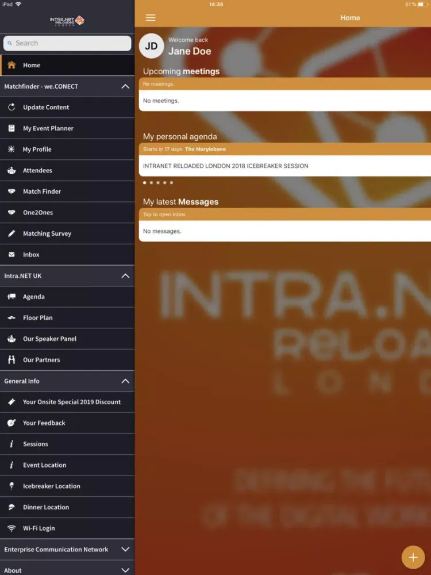
Task: Collapse the General Info section
Action: click(x=125, y=381)
